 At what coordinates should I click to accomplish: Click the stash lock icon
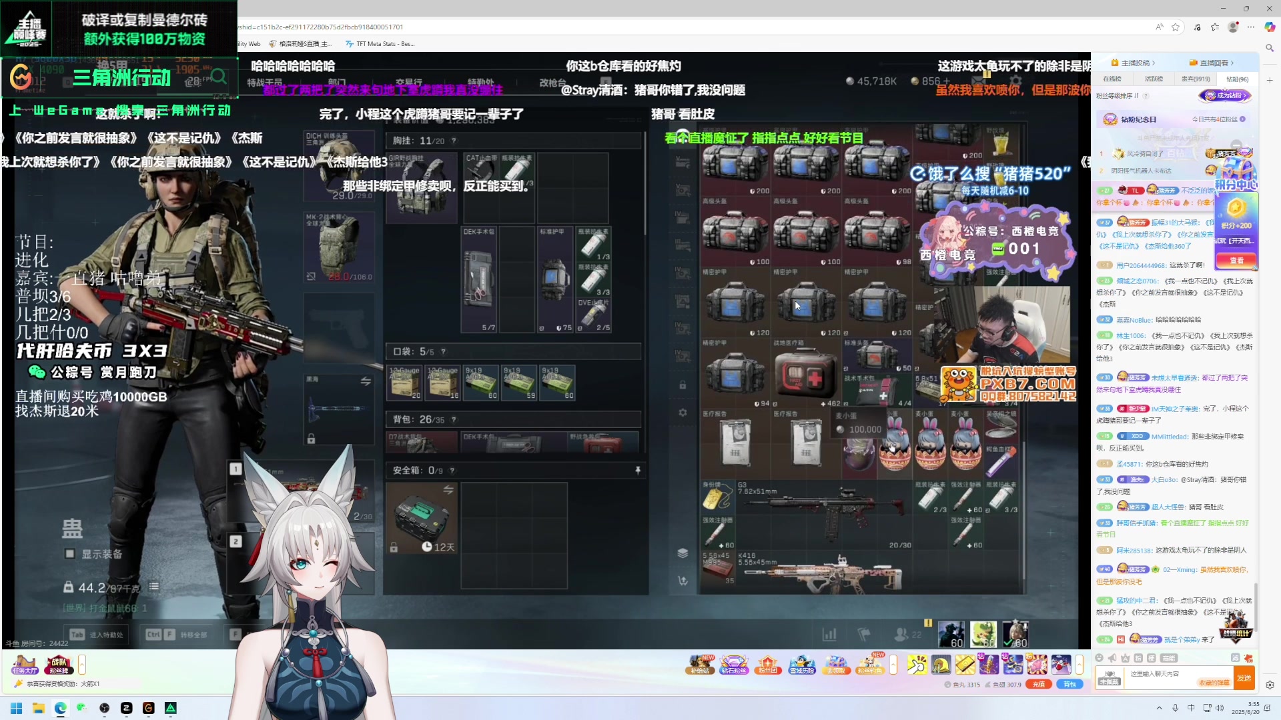pos(683,385)
